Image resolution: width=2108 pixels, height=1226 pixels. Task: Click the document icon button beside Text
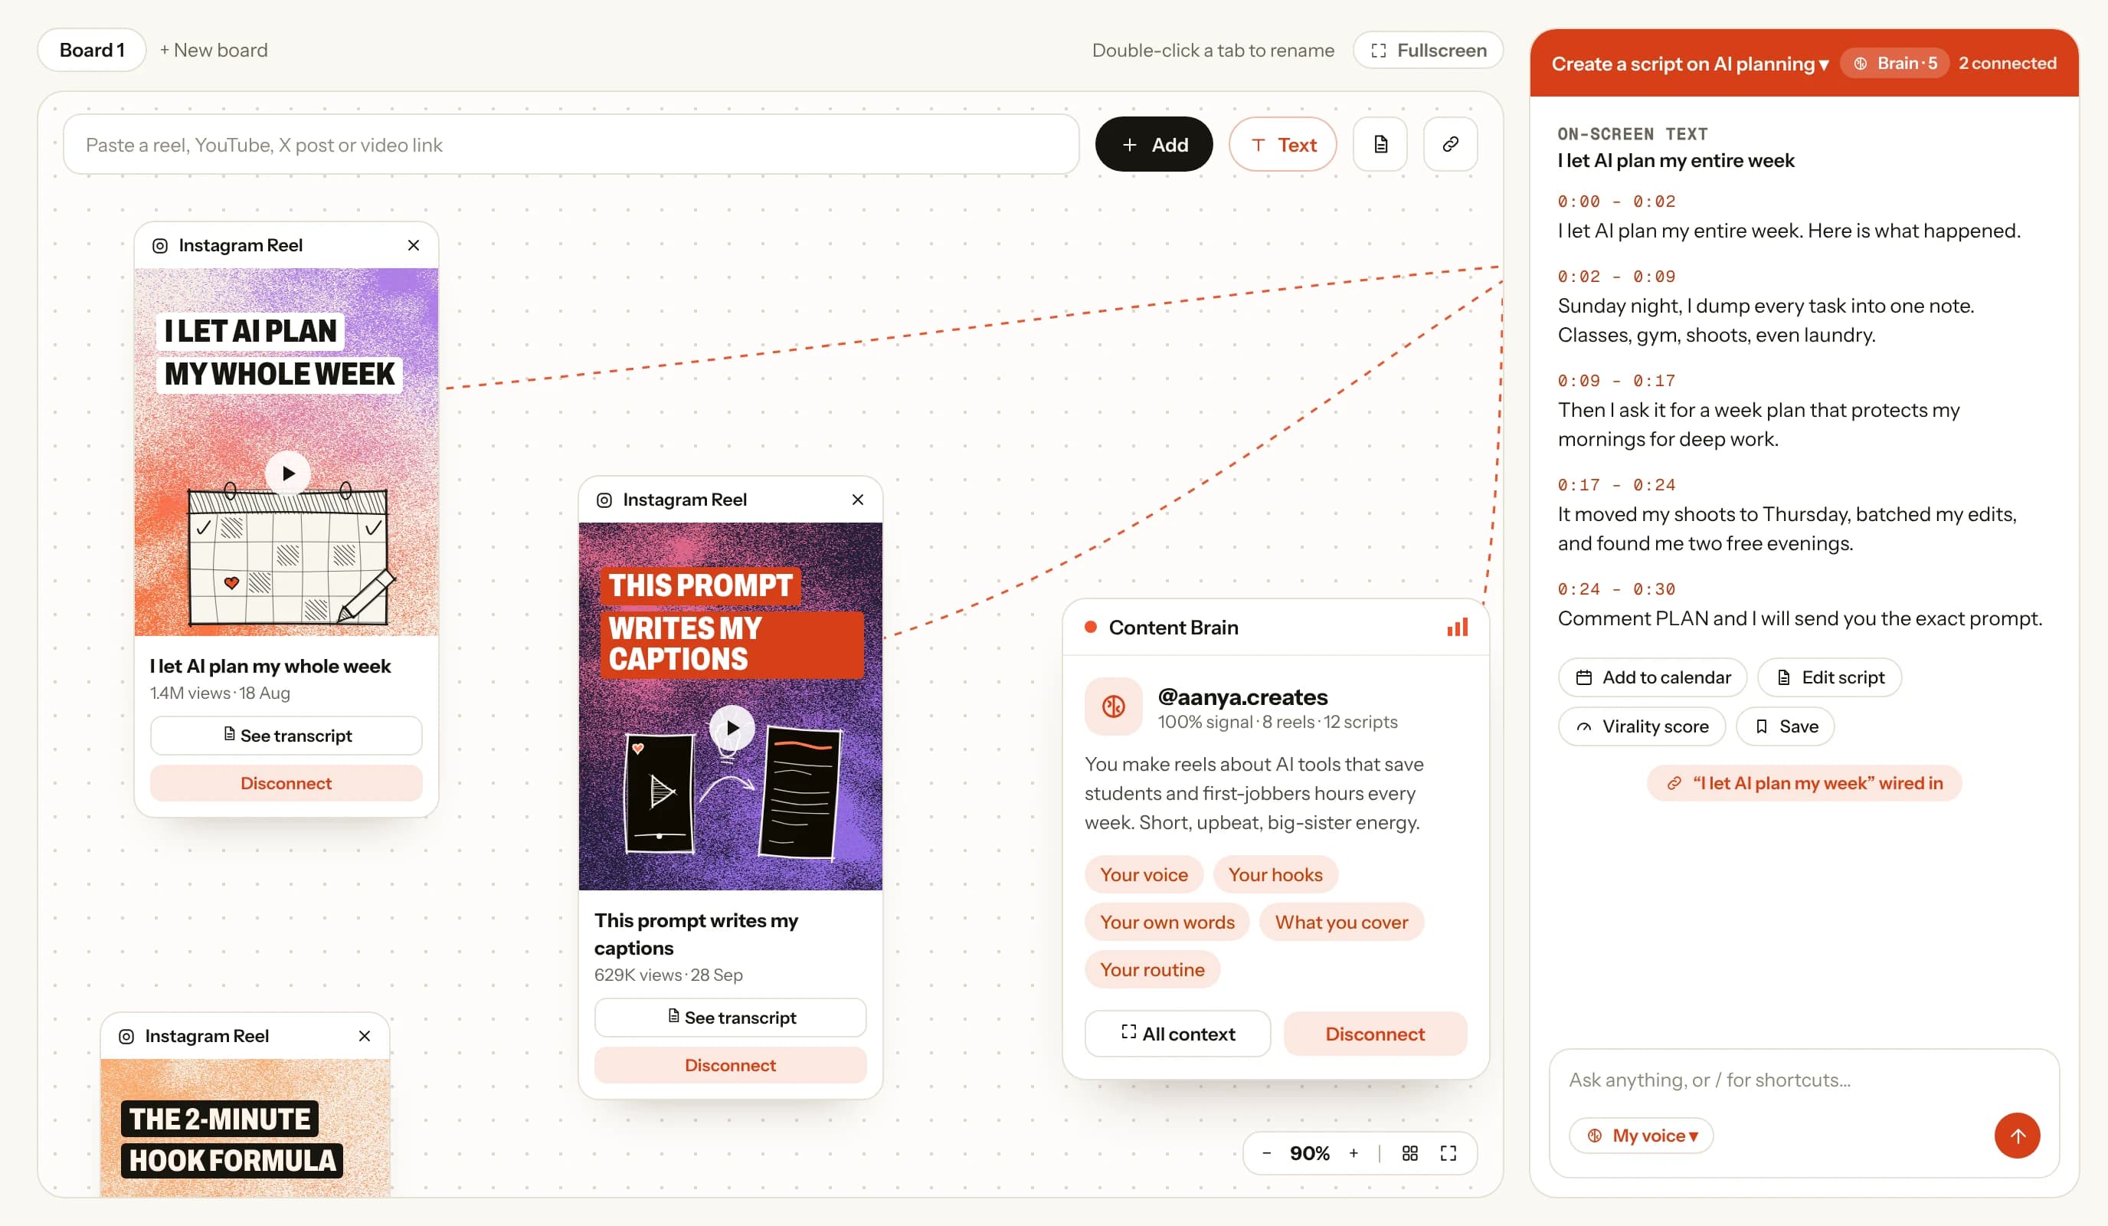point(1380,145)
